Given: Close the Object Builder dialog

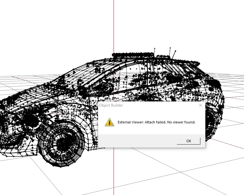Looking at the screenshot, I should pos(201,106).
